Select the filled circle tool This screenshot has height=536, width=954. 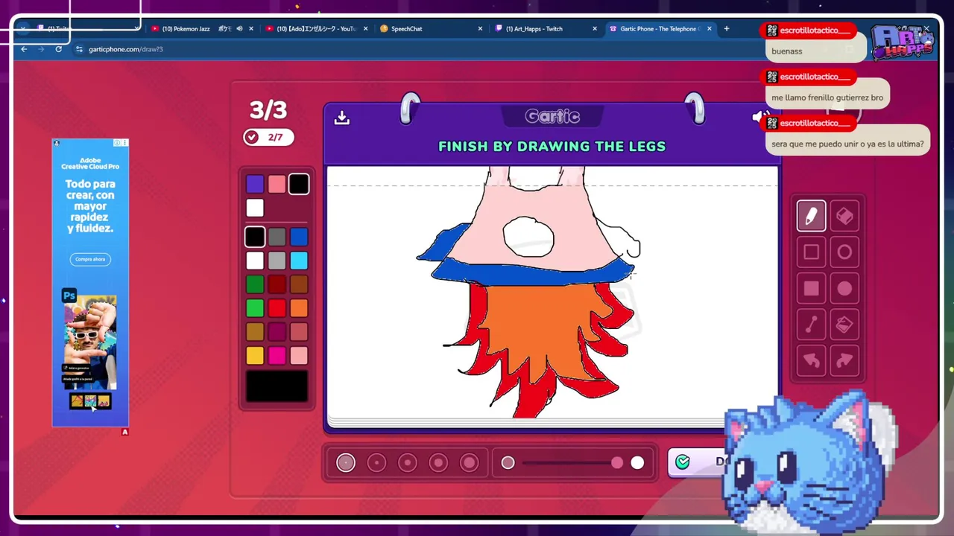[x=844, y=288]
